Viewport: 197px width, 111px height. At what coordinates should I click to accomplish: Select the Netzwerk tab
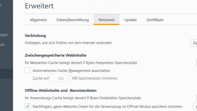tap(106, 20)
